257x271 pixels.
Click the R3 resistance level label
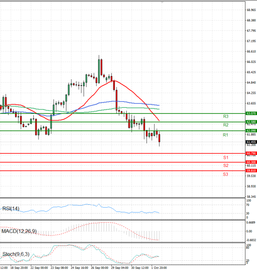(225, 116)
